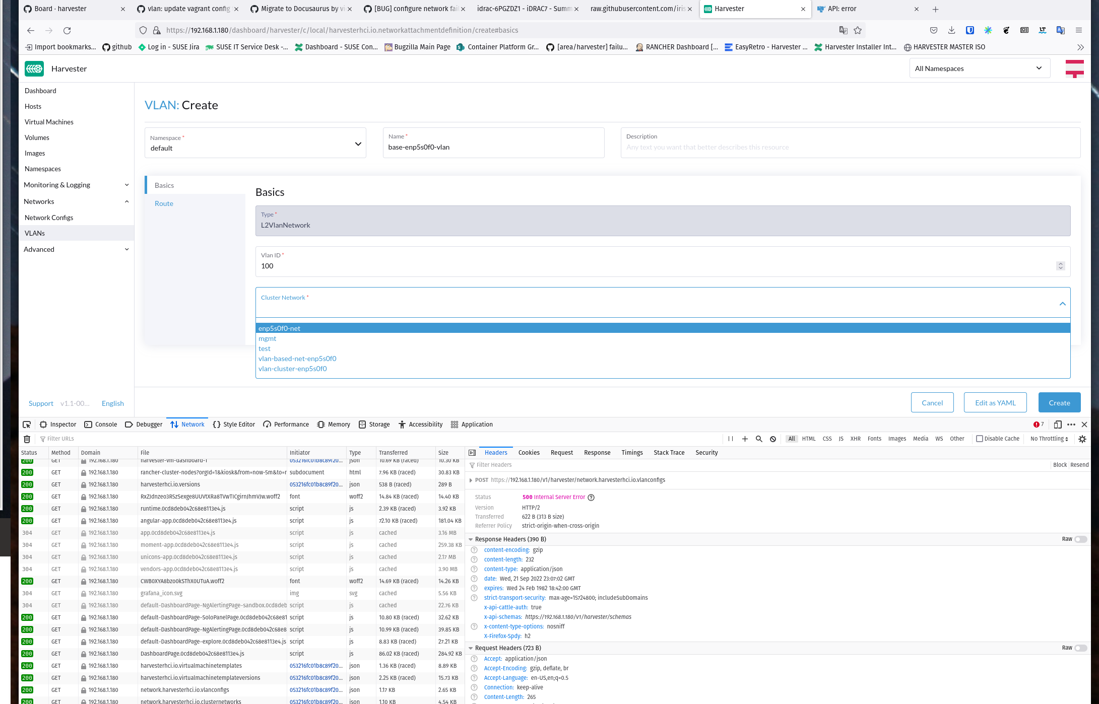The image size is (1099, 704).
Task: Open the Cookies tab in the headers panel
Action: click(x=529, y=452)
